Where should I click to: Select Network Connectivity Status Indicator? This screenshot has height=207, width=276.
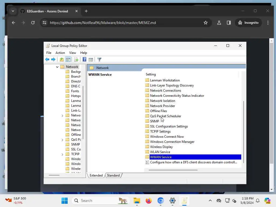(x=177, y=96)
